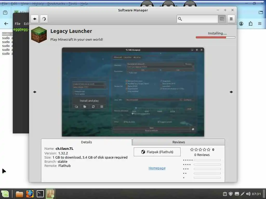Screen dimensions: 266x199
Task: Open Firefox Tools menu
Action: 73,3
